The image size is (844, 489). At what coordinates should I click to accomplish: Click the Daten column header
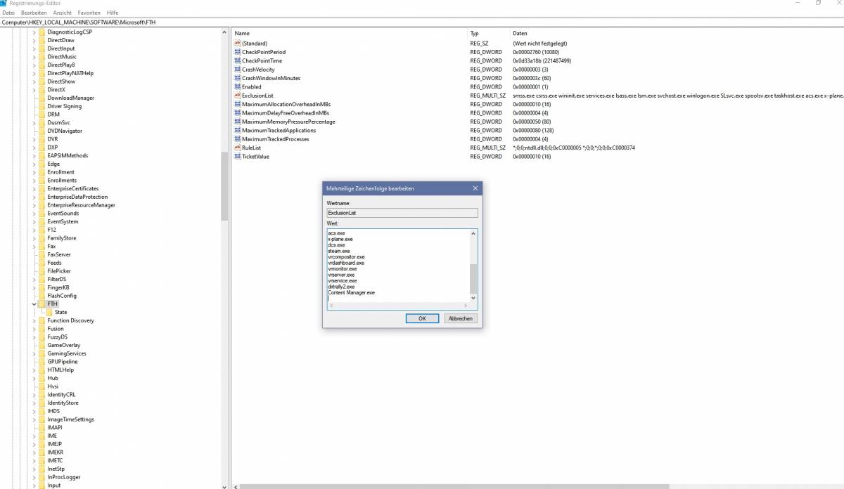pos(520,34)
